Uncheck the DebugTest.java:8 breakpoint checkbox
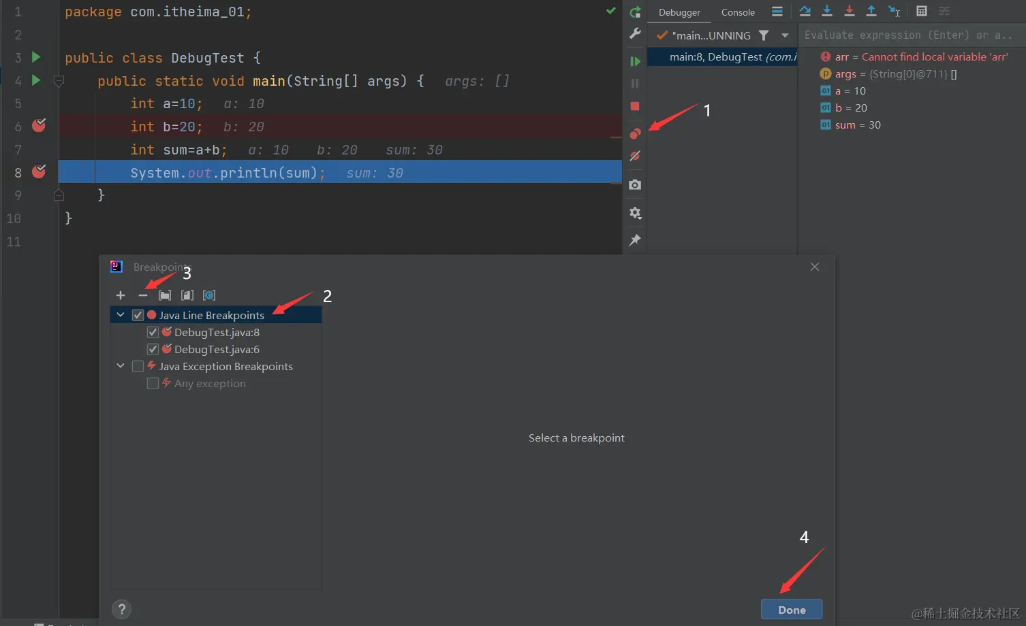The height and width of the screenshot is (626, 1026). pyautogui.click(x=153, y=332)
